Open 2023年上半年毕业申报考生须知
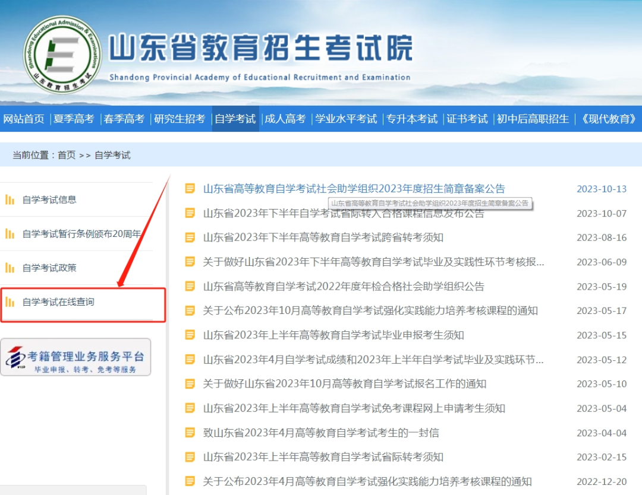642x495 pixels. coord(333,335)
